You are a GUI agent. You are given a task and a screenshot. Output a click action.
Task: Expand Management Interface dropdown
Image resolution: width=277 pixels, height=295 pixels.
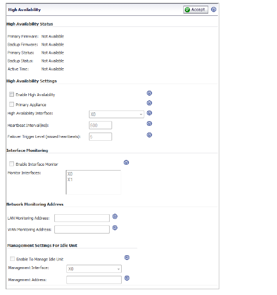click(94, 269)
